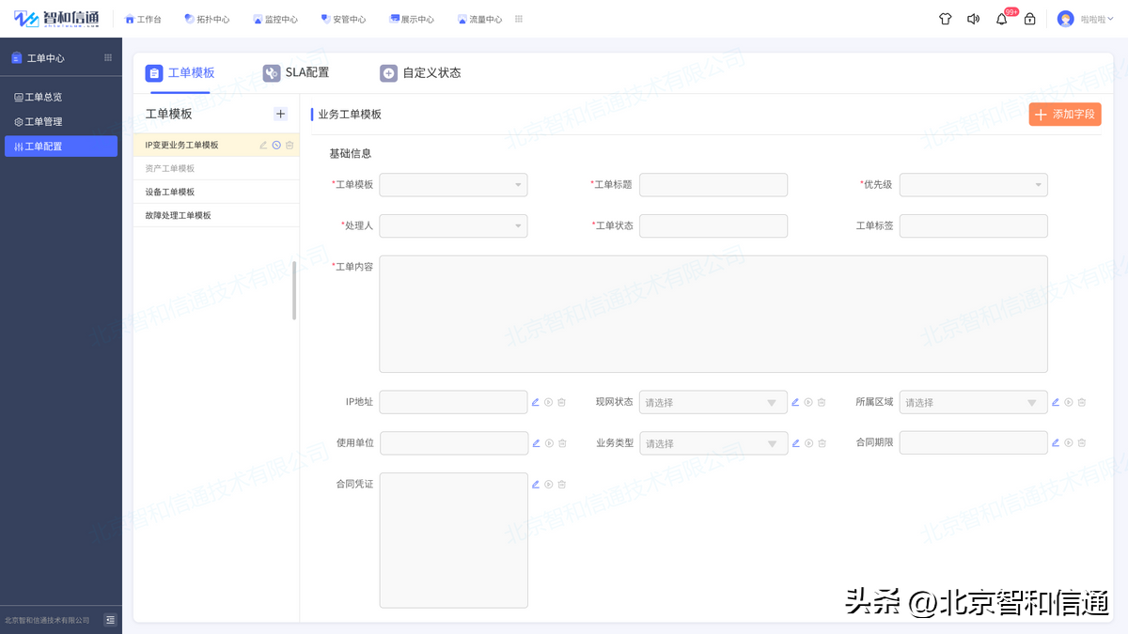Edit the 合同凭证 field

coord(536,485)
